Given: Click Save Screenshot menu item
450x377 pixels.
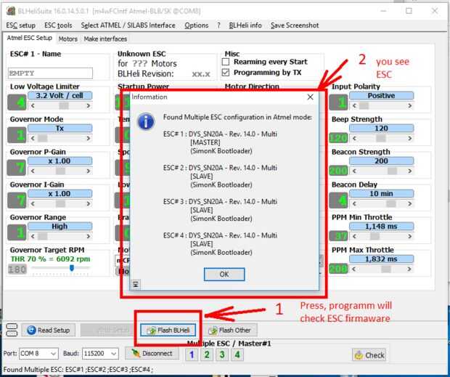Looking at the screenshot, I should [295, 25].
